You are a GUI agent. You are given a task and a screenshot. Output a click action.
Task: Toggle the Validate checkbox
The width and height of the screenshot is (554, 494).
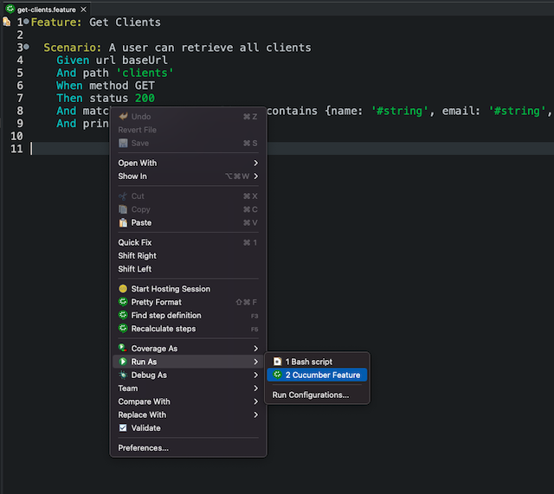click(123, 428)
